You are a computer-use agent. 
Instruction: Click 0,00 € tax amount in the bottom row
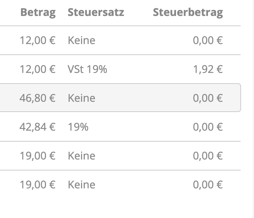(208, 185)
